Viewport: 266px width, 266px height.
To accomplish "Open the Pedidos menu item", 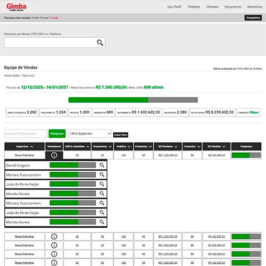I will coord(194,7).
